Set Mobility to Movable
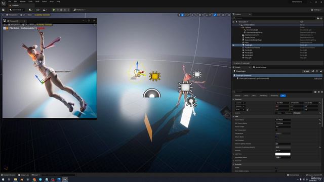324x182 pixels. [297, 113]
